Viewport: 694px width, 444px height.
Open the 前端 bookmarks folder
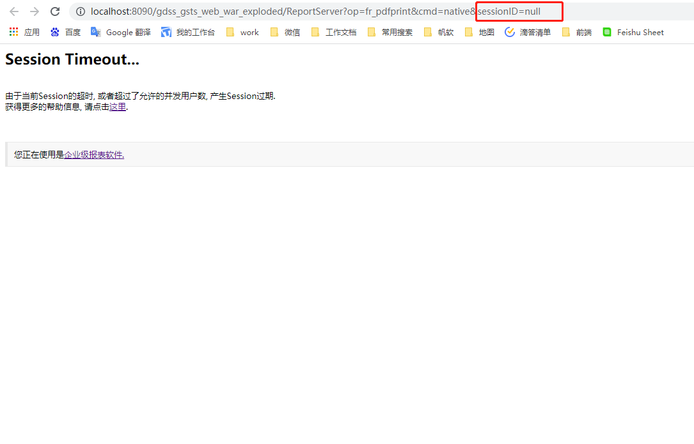[x=577, y=33]
